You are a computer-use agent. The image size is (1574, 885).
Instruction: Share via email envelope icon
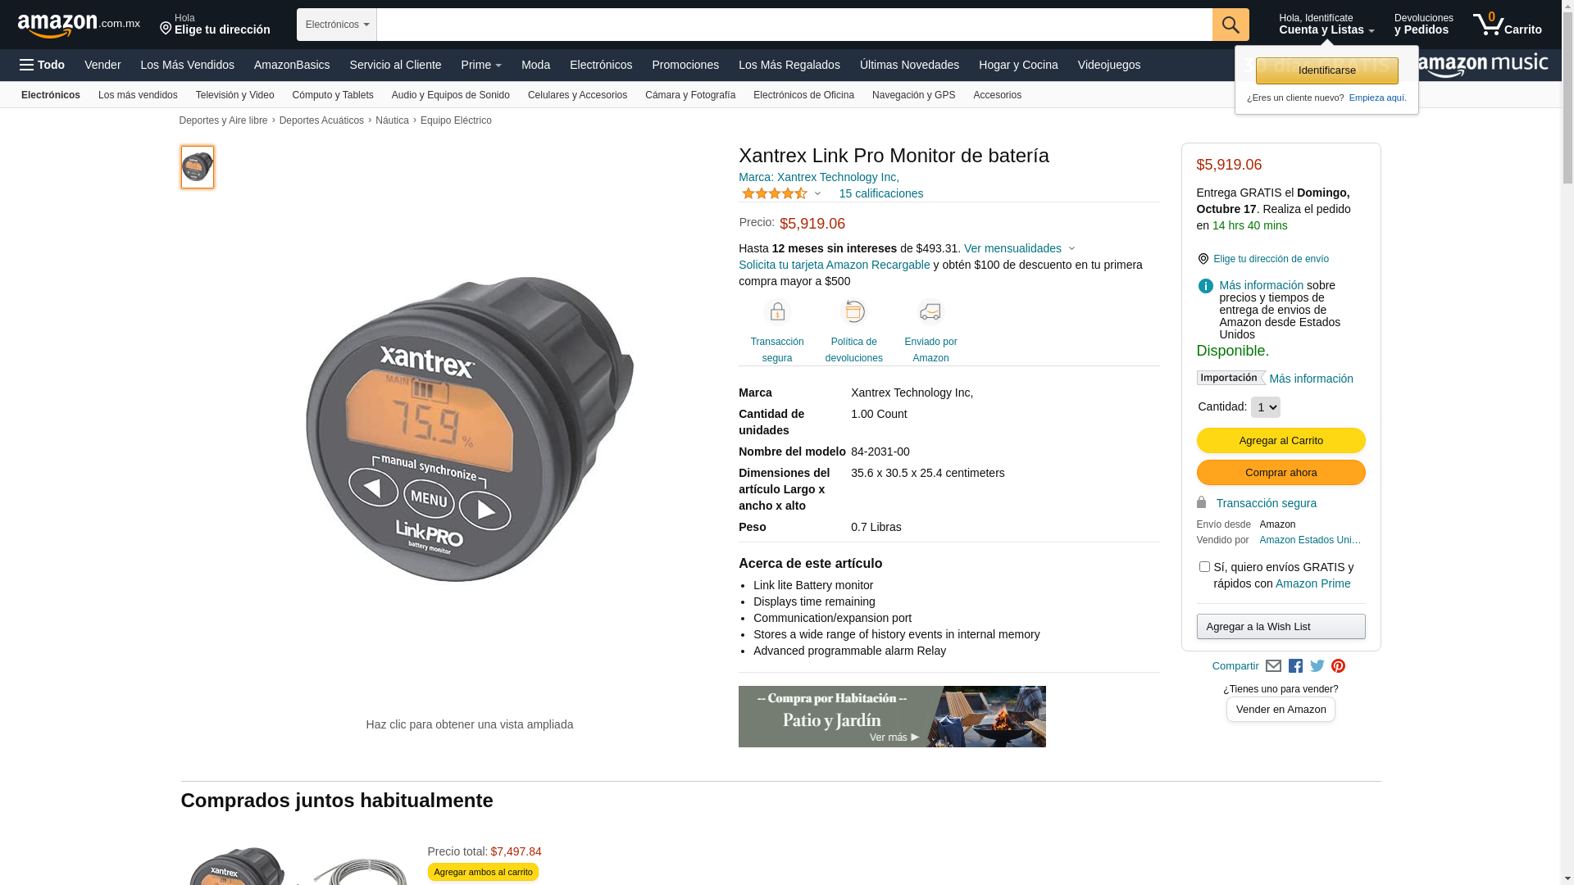1273,666
